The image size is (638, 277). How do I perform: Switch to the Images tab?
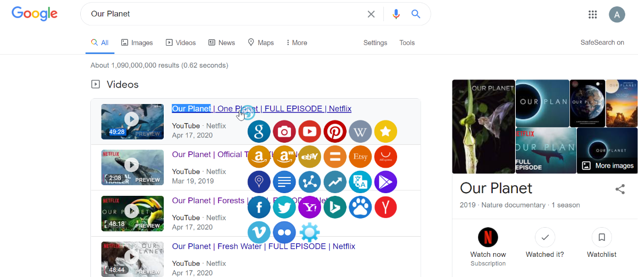pyautogui.click(x=137, y=42)
